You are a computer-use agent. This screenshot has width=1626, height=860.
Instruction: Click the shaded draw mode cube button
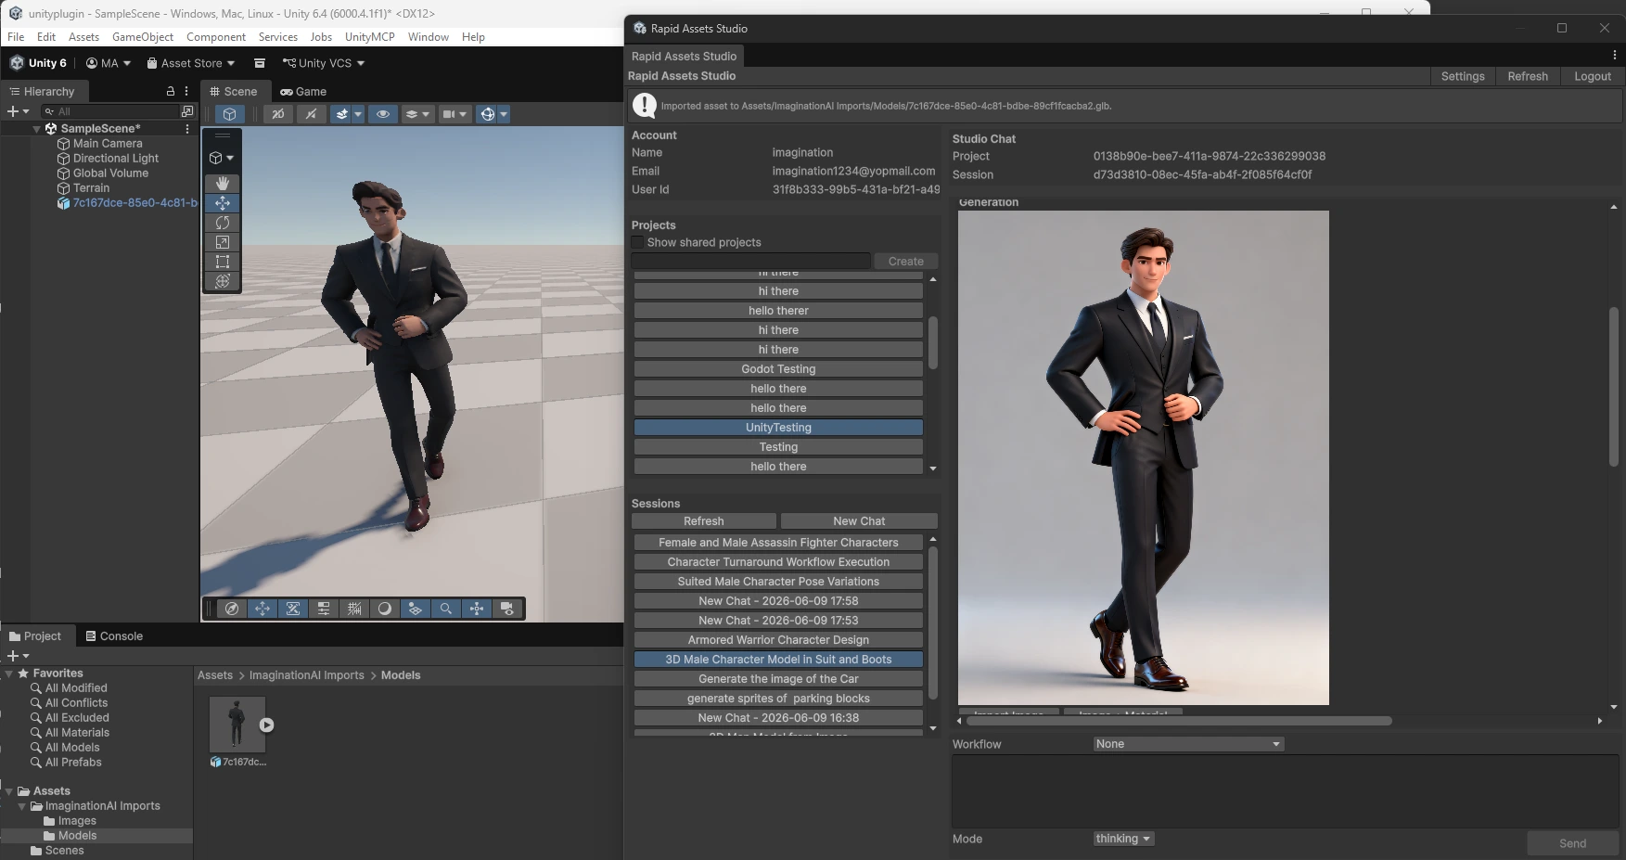(229, 114)
